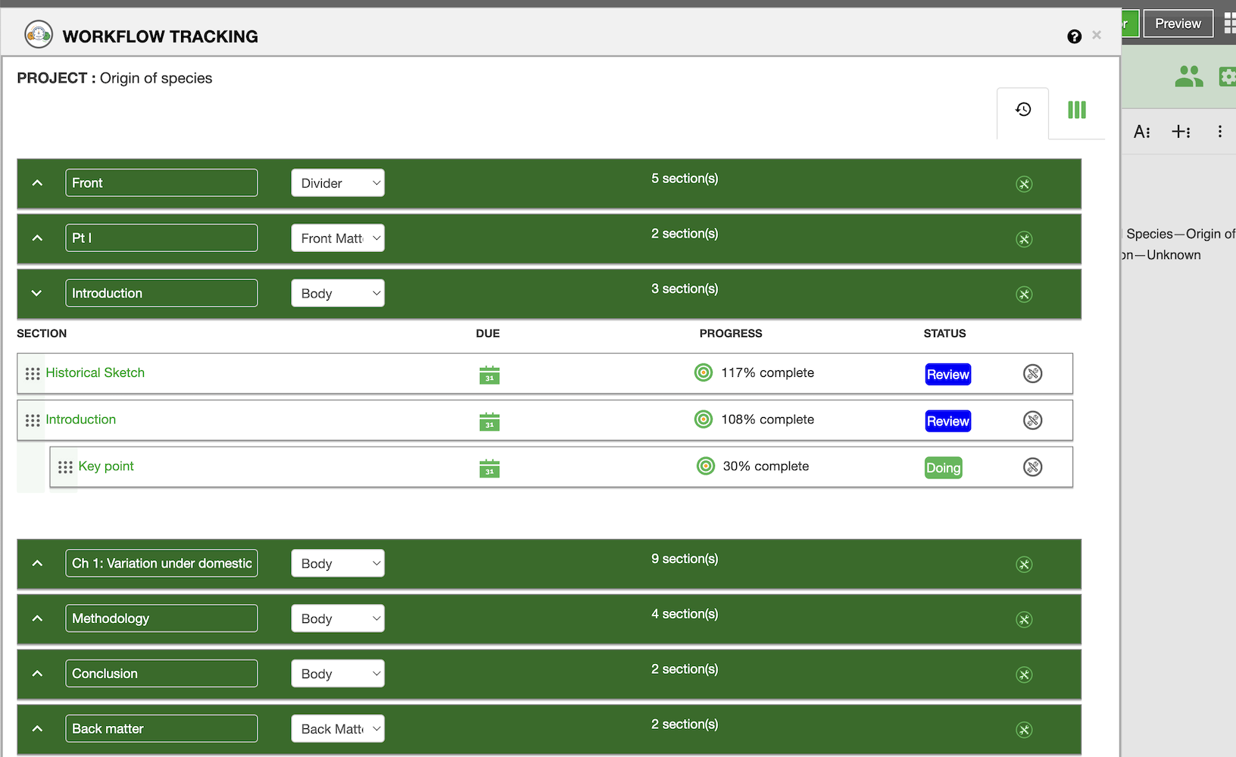Click the progress target icon for Introduction section
Image resolution: width=1236 pixels, height=757 pixels.
[x=704, y=419]
